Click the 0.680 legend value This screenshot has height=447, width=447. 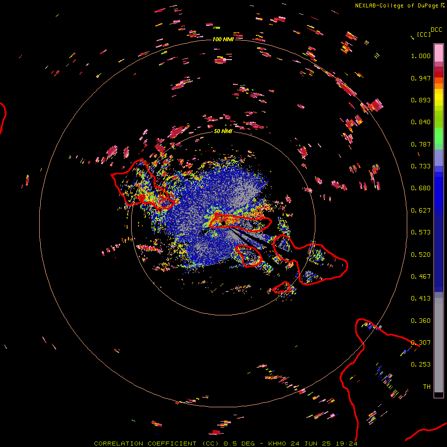click(x=421, y=188)
